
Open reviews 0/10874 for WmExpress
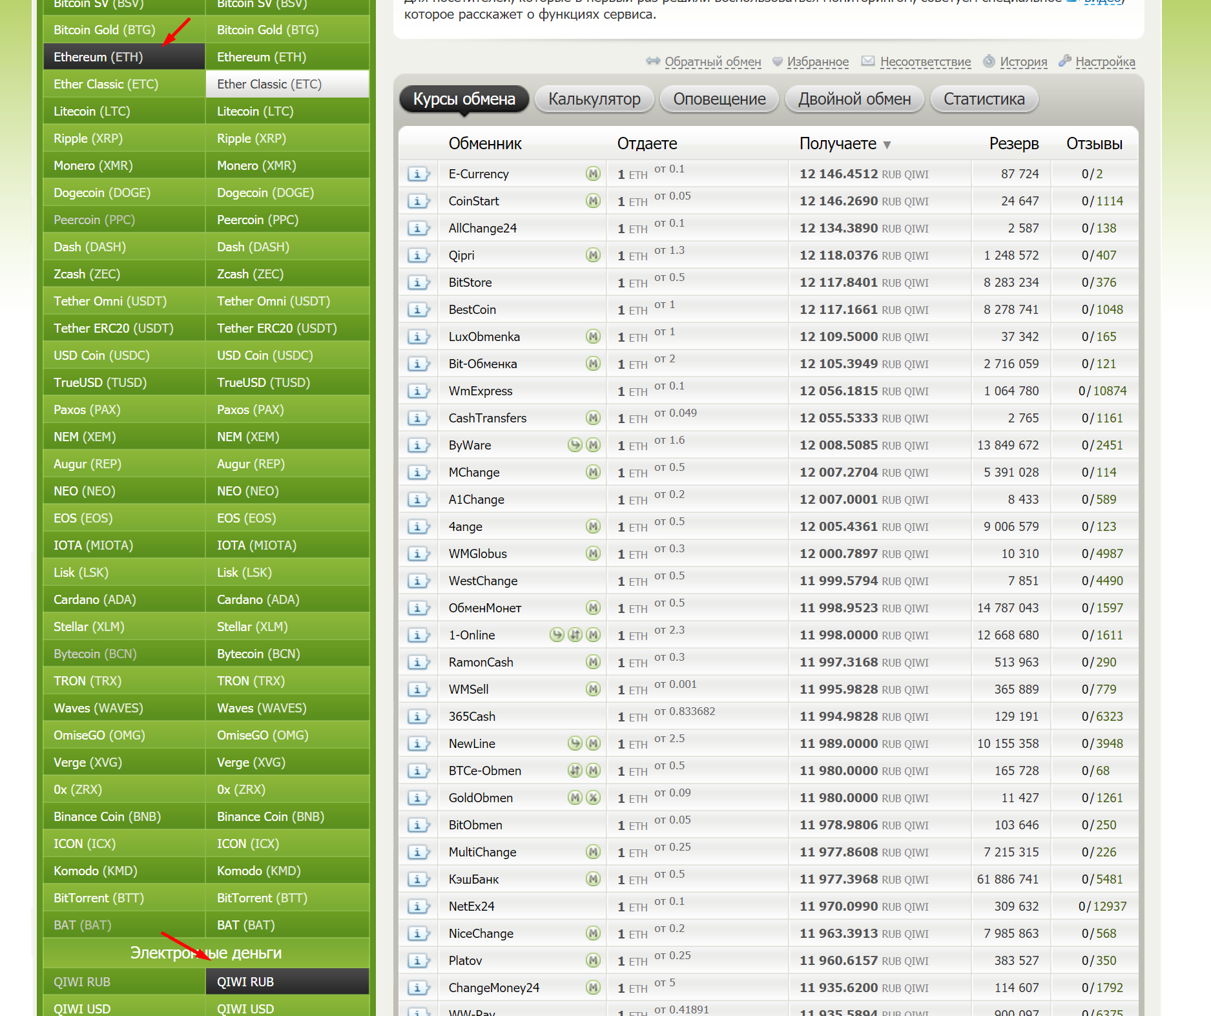(1102, 391)
